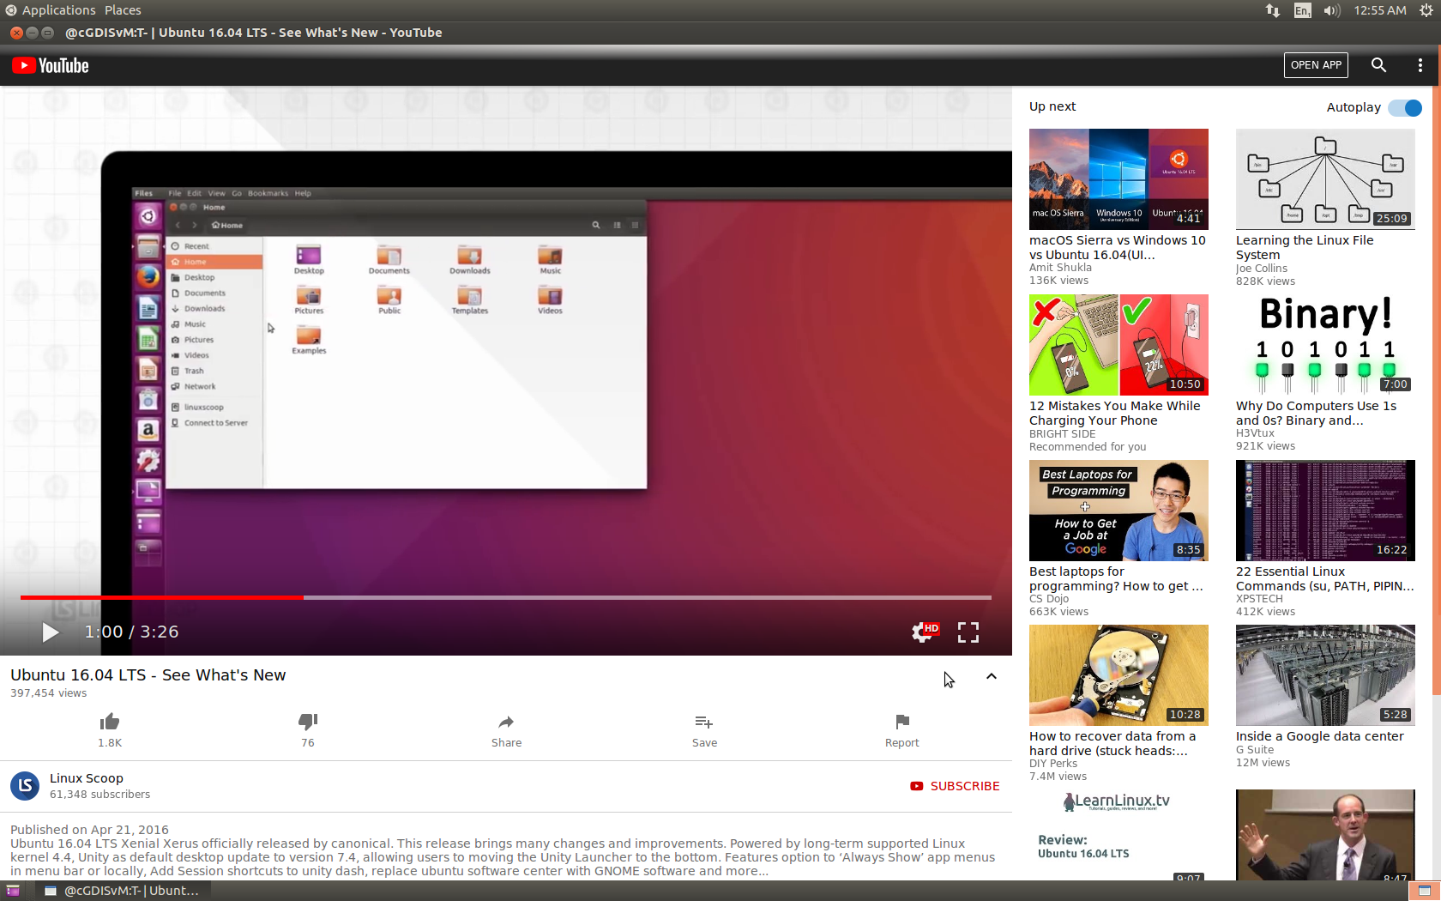1441x901 pixels.
Task: Click 'G Suite' channel name
Action: pyautogui.click(x=1255, y=750)
